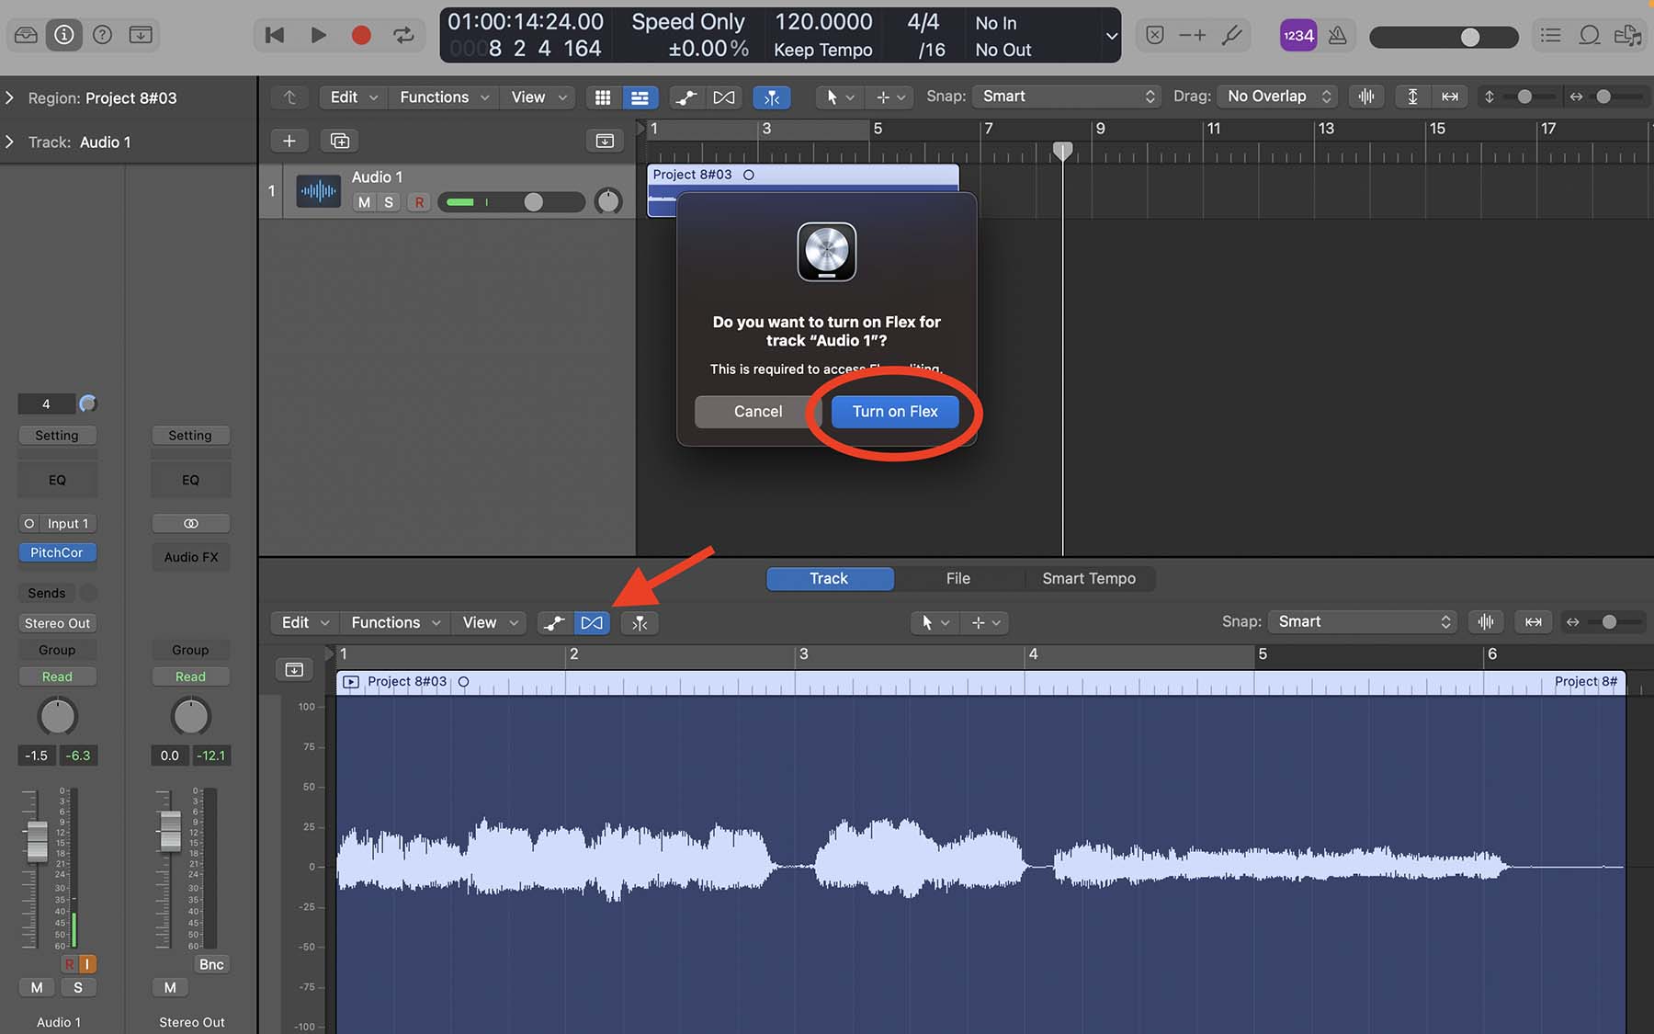The image size is (1654, 1034).
Task: Add a new track with plus button
Action: (x=289, y=141)
